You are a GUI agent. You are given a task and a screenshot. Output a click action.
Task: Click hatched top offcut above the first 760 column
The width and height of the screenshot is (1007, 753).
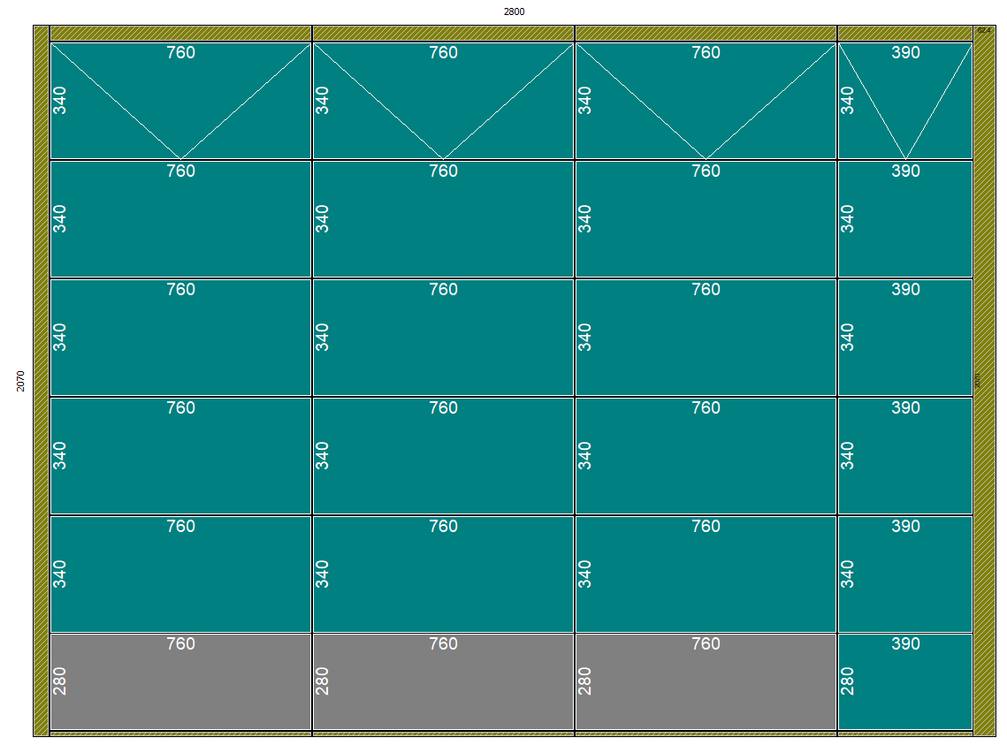(180, 33)
